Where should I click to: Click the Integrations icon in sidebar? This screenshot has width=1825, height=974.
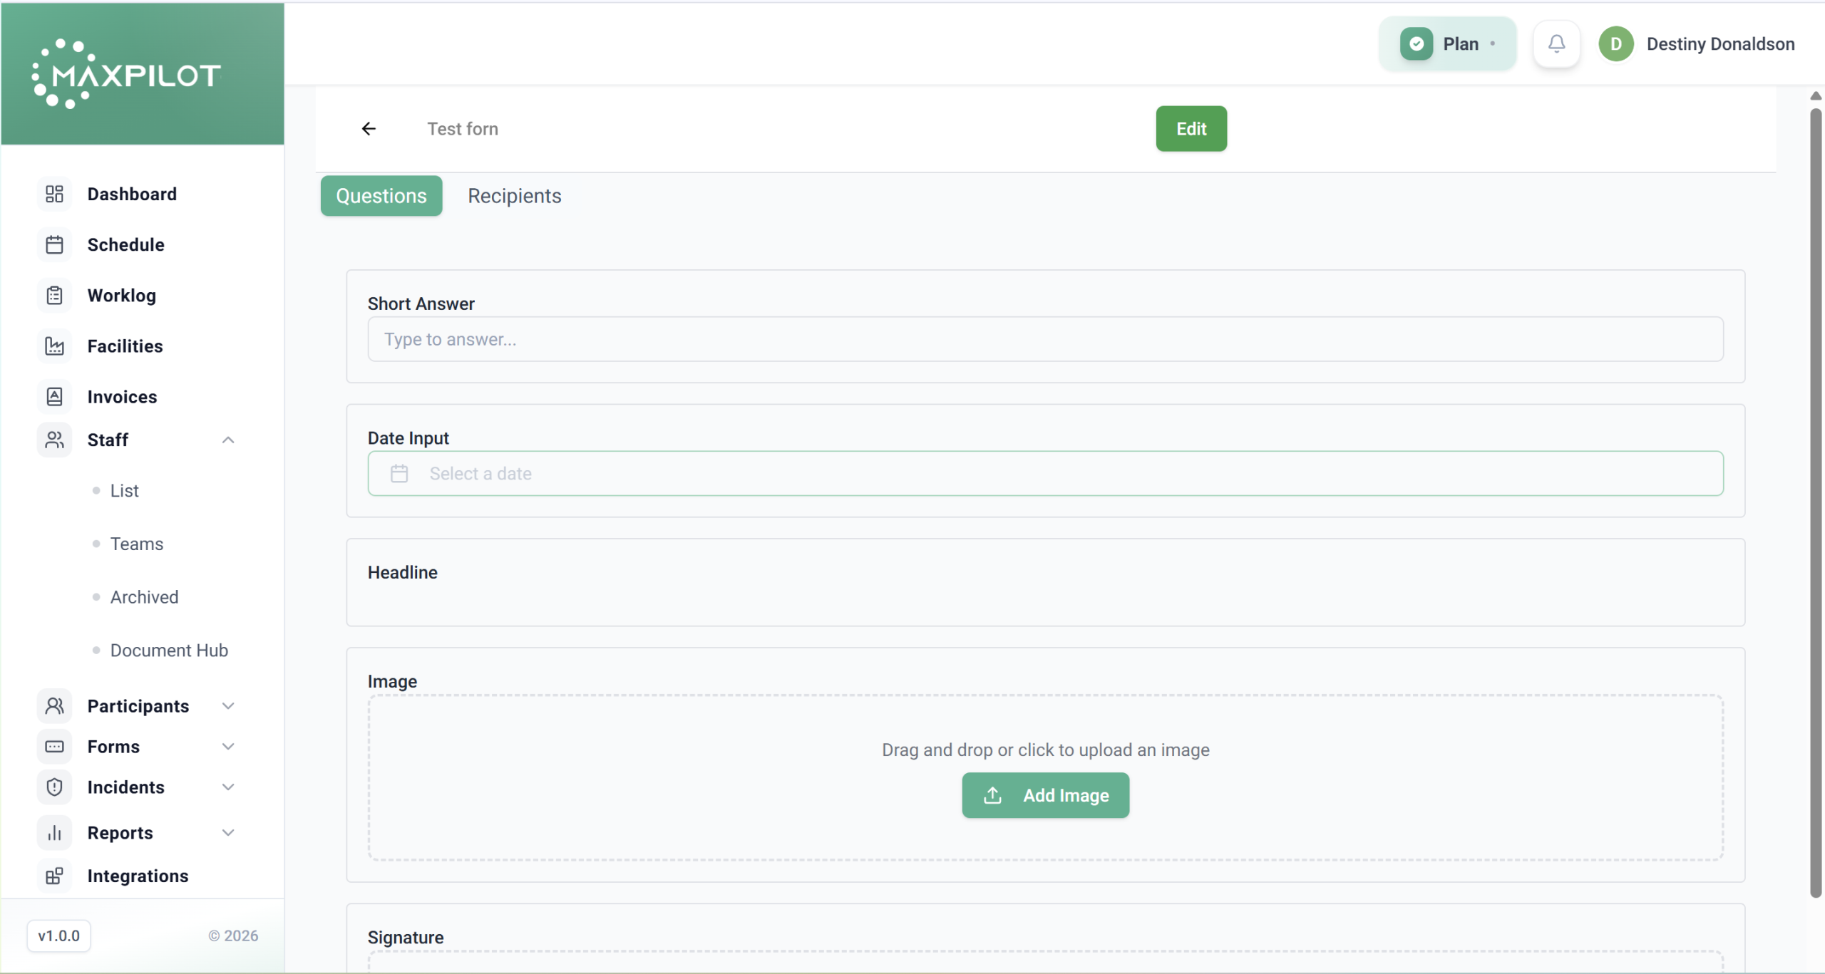[54, 876]
